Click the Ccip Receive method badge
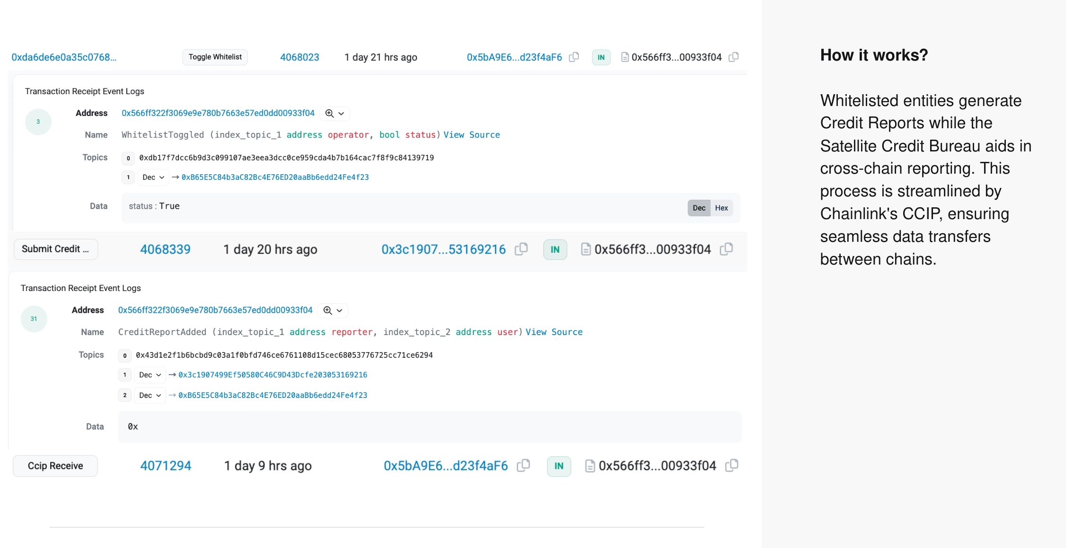 tap(55, 466)
